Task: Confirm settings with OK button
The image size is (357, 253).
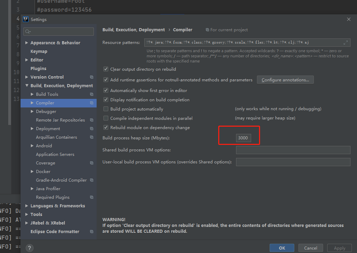Action: (282, 248)
